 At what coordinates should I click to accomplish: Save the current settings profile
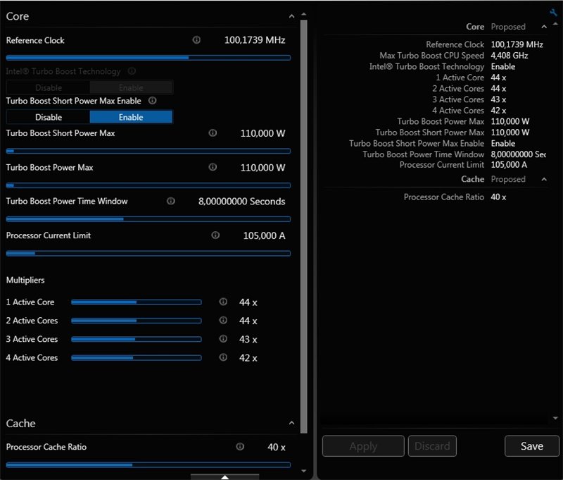tap(532, 446)
